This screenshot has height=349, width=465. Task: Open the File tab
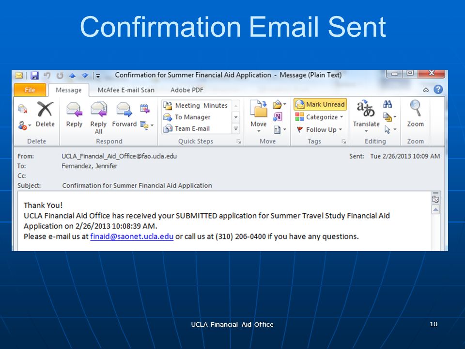(x=30, y=90)
